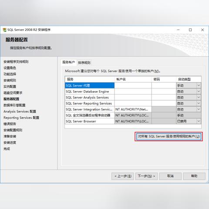Screen dimensions: 209x209
Task: Switch to the 排序规则 tab
Action: (84, 63)
